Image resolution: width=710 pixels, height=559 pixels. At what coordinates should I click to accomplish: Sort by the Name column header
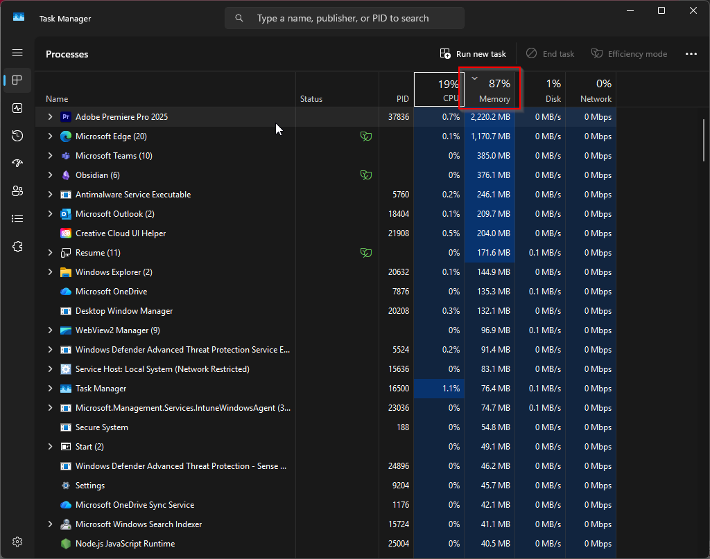[x=57, y=99]
